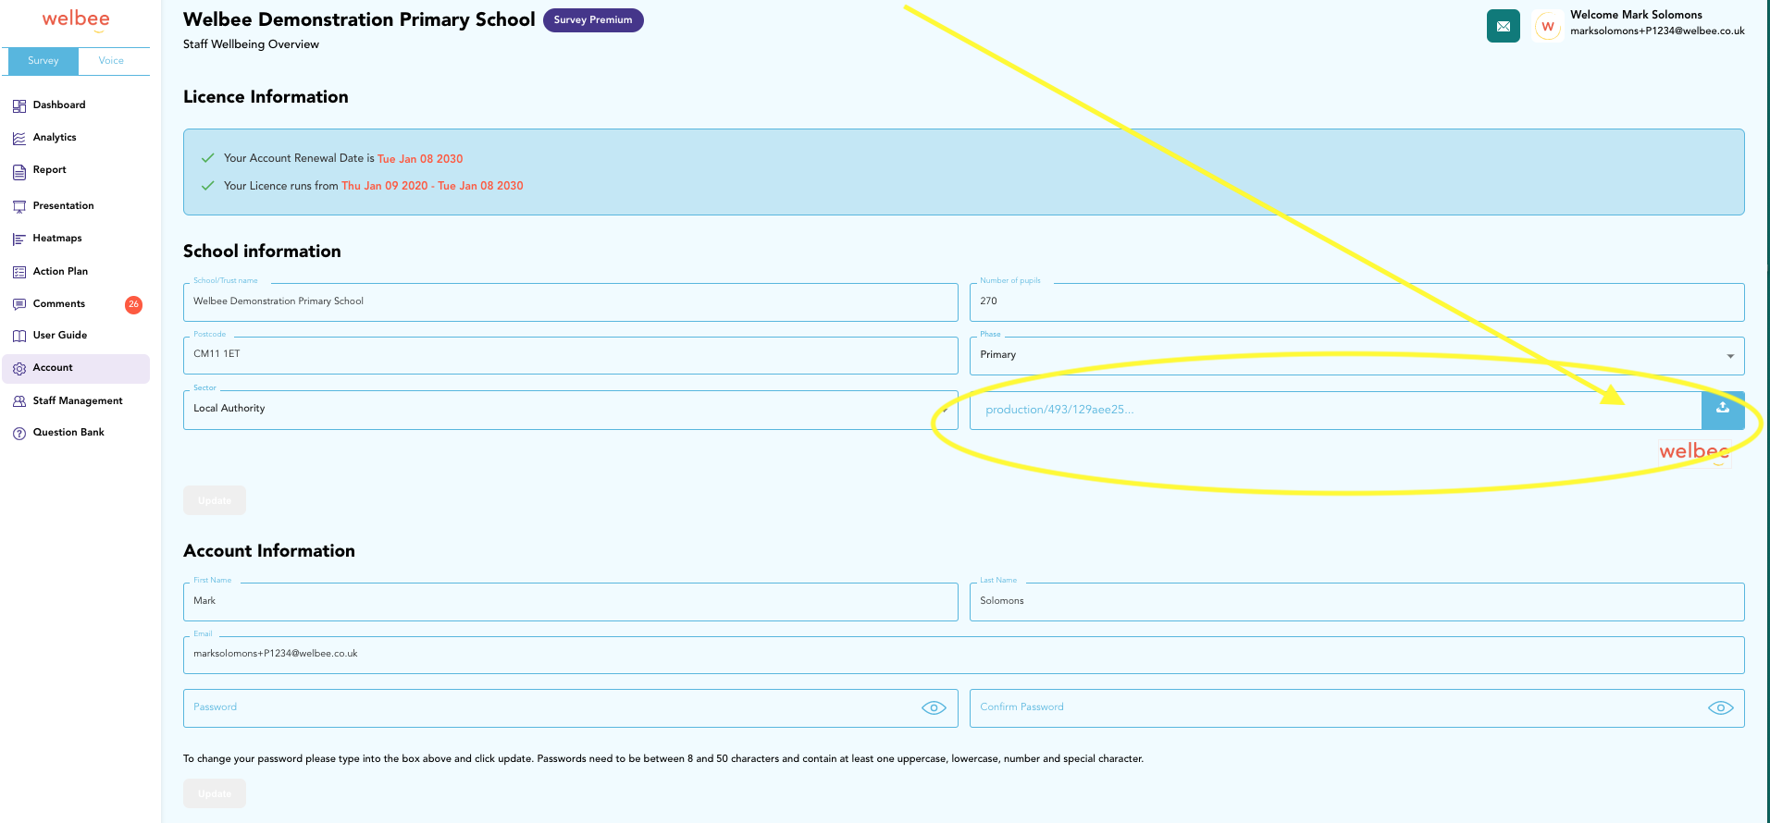Click the Staff Wellbeing Overview subtitle
This screenshot has width=1770, height=823.
[251, 44]
